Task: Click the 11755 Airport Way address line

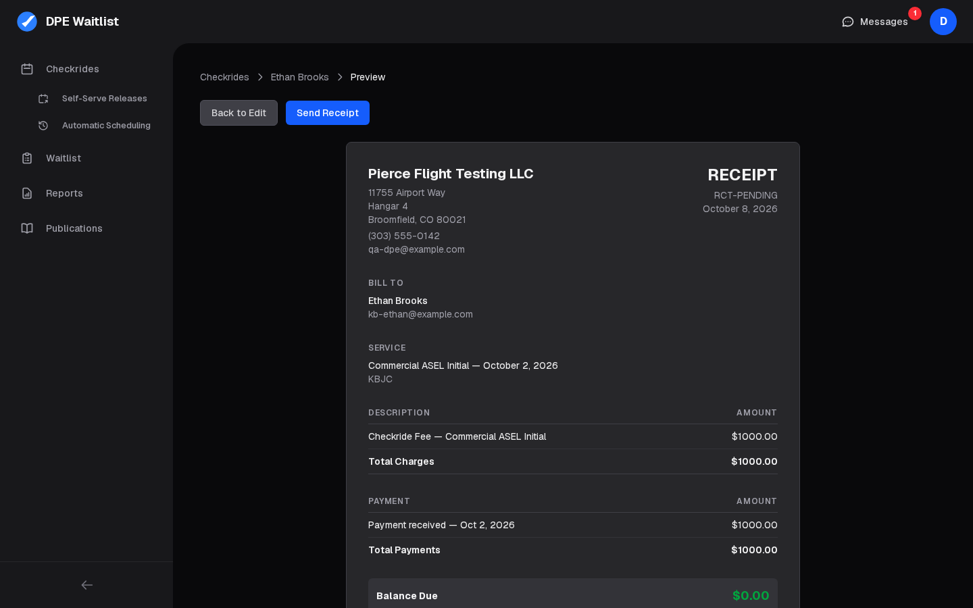Action: pyautogui.click(x=407, y=193)
